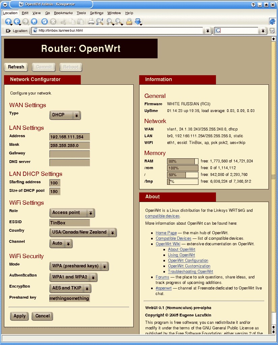Click the Starting address field
The image size is (278, 345).
(x=55, y=183)
